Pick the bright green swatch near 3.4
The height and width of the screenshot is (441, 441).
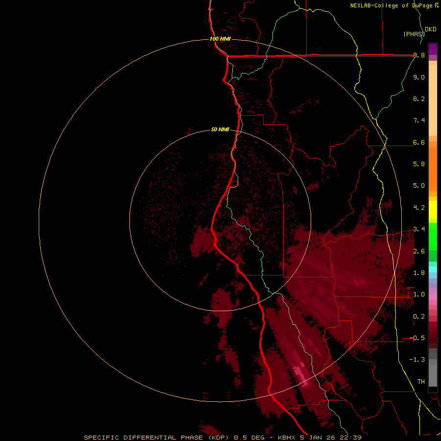(433, 236)
